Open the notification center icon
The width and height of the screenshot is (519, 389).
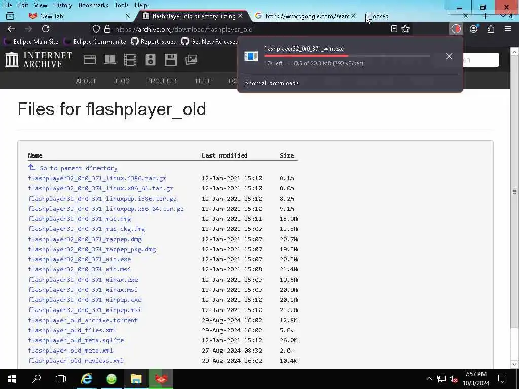pyautogui.click(x=502, y=379)
